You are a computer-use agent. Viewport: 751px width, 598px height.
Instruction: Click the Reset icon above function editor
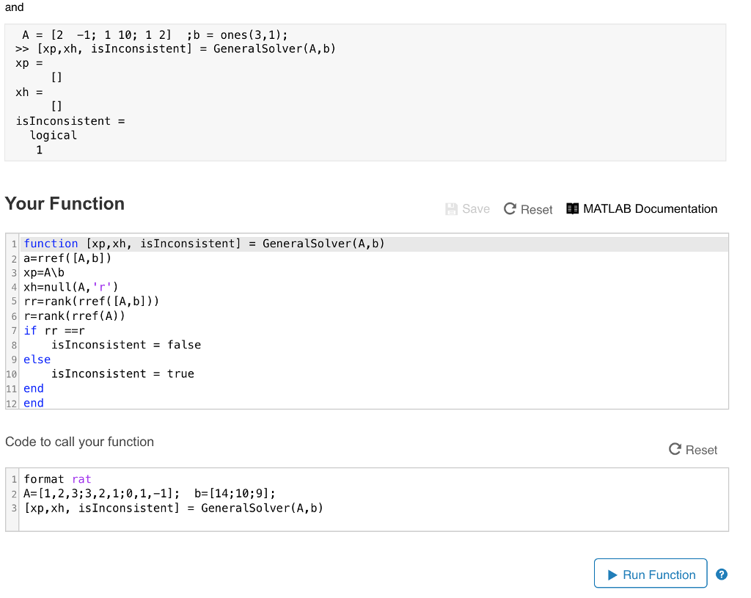coord(510,209)
